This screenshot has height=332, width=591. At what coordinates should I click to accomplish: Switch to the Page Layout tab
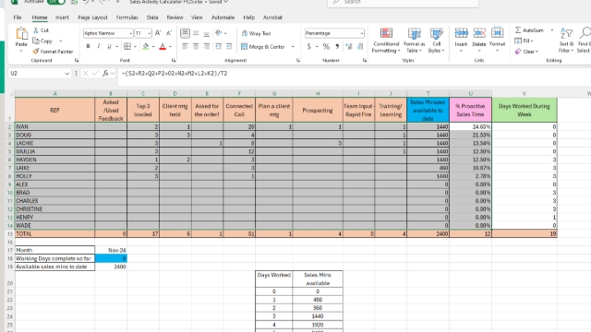[92, 18]
